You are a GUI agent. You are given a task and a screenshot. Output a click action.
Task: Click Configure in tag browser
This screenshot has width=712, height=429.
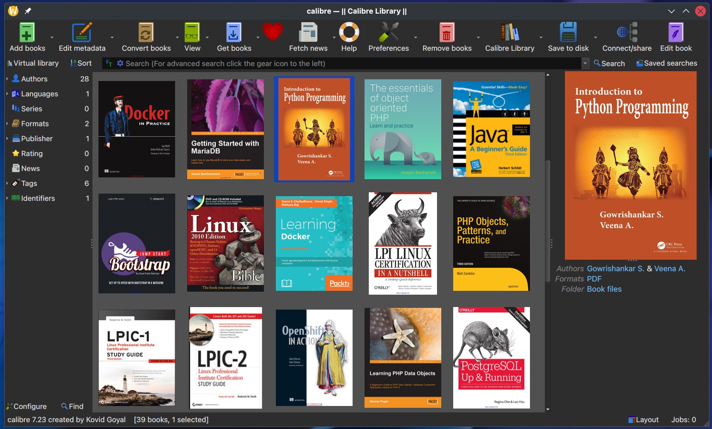(x=26, y=406)
